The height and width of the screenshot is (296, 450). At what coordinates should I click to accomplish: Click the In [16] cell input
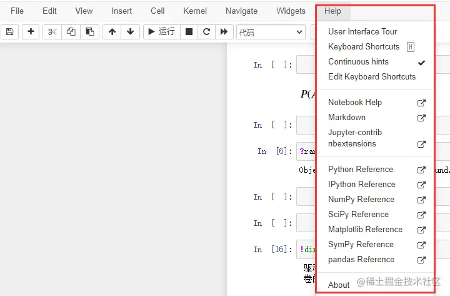pos(306,249)
